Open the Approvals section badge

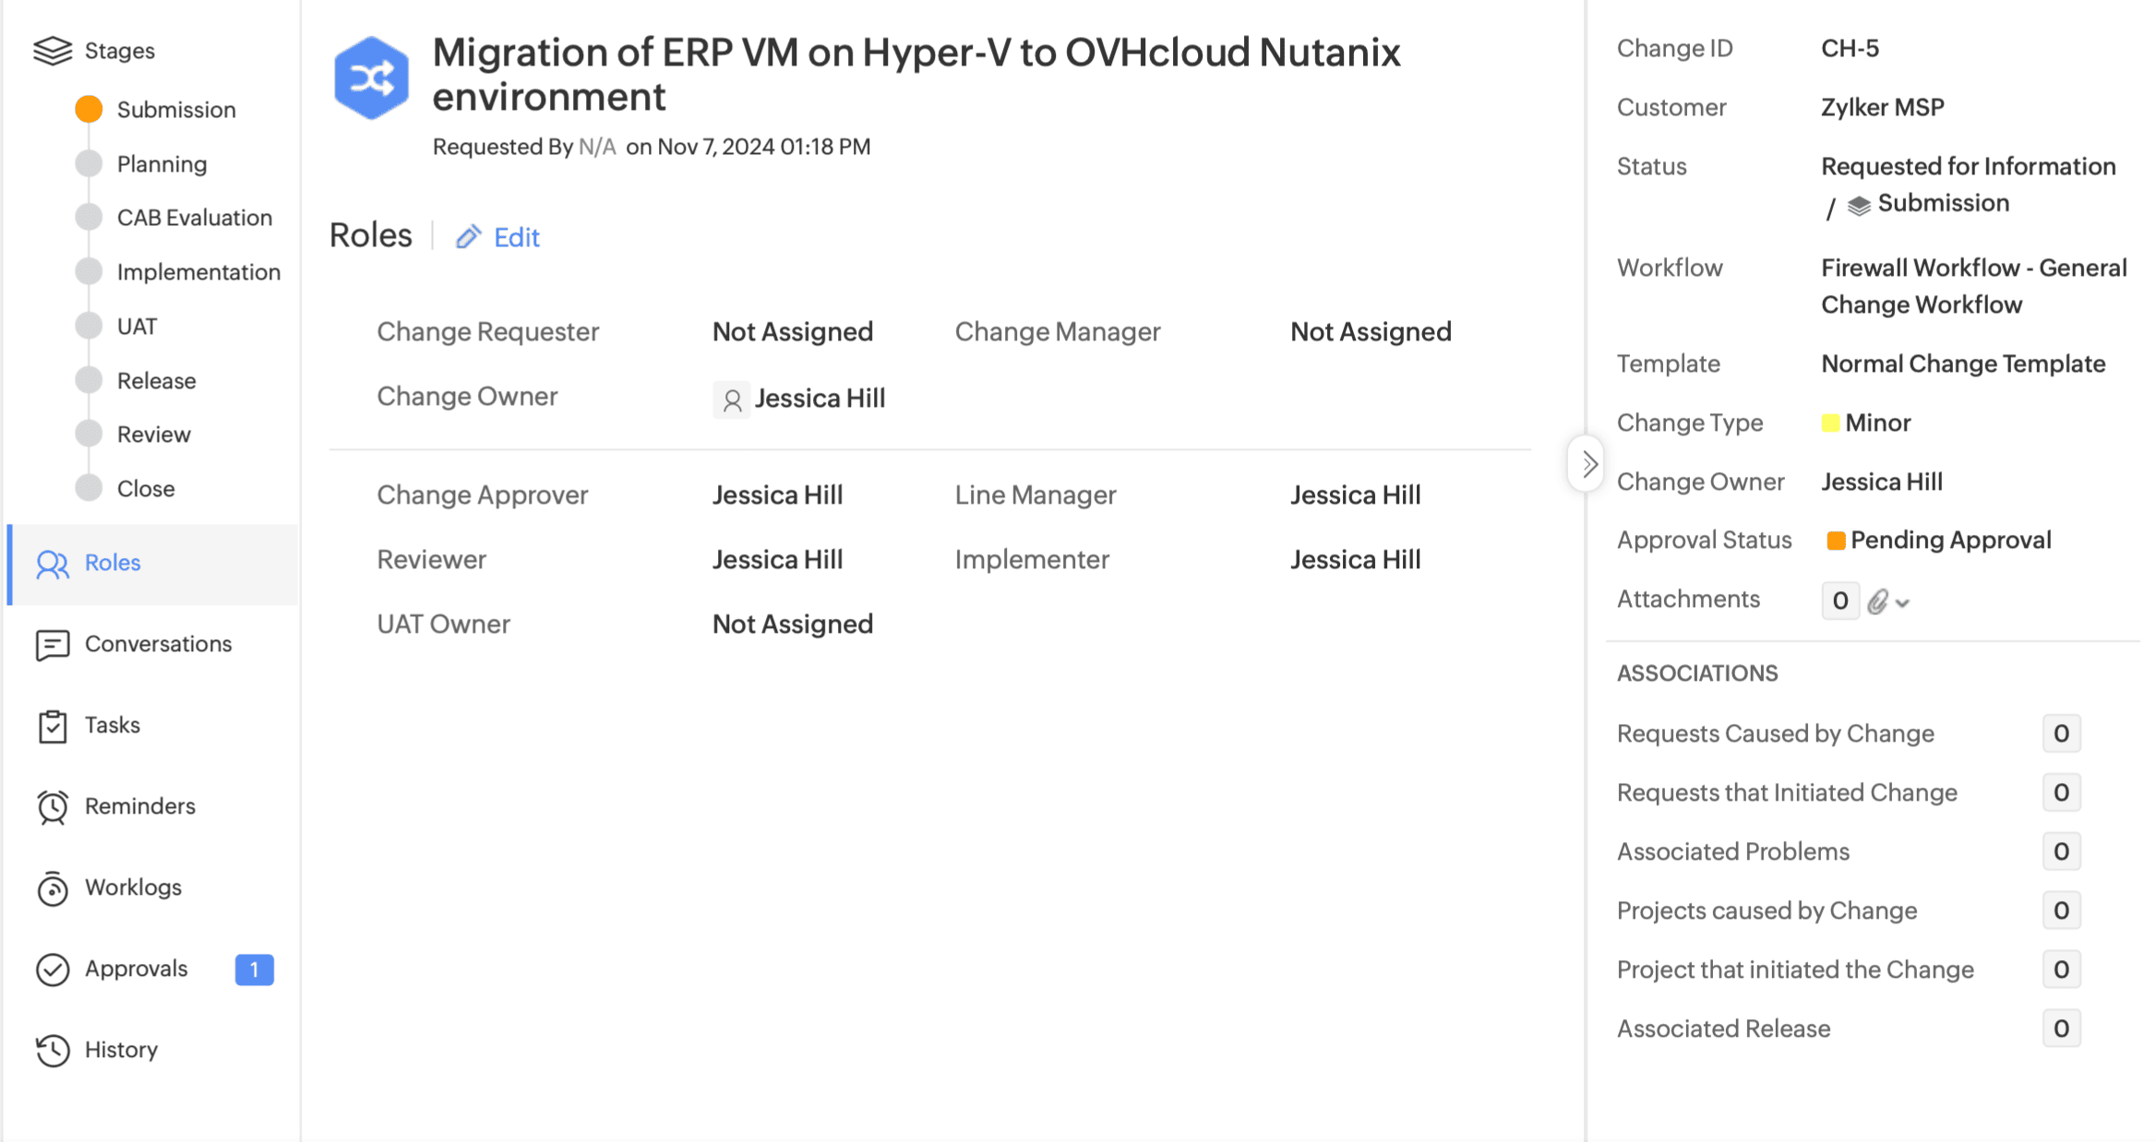(x=254, y=970)
